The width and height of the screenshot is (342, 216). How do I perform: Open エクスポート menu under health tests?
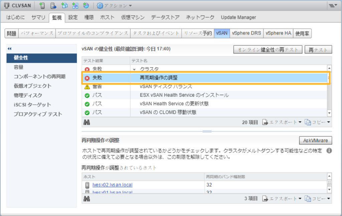282,122
